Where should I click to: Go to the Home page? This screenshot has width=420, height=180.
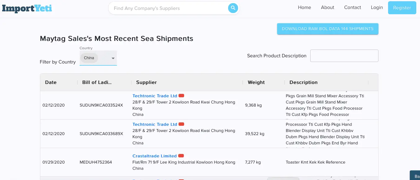point(304,7)
